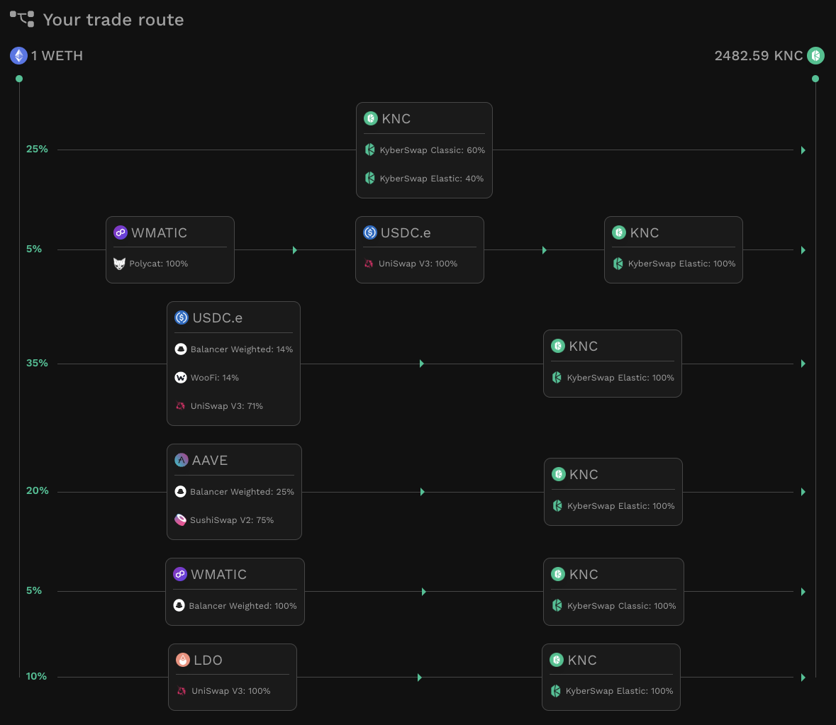Viewport: 836px width, 725px height.
Task: Click the UniSwap V3: 100% unicorn icon under USDC.e
Action: [369, 263]
